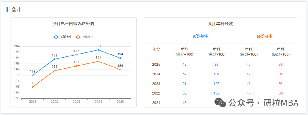Toggle the A类考生 series in chart legend
This screenshot has width=308, height=115.
[x=62, y=37]
